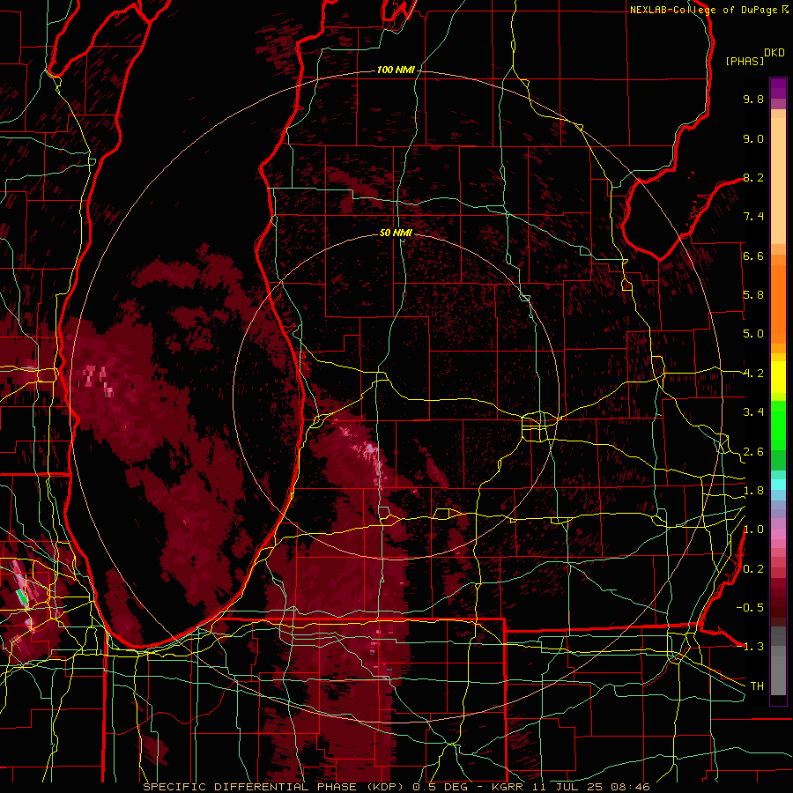
Task: Click the 100 NMI range ring label
Action: (396, 70)
